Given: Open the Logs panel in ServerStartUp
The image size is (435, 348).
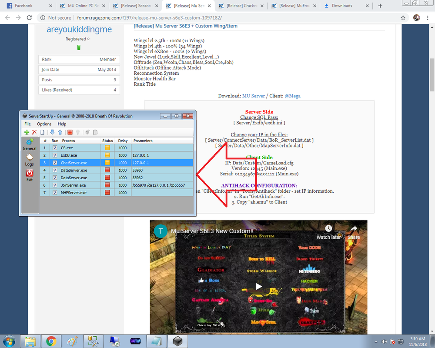Looking at the screenshot, I should click(30, 157).
